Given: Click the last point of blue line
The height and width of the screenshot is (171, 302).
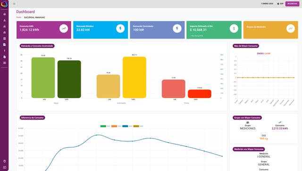Looking at the screenshot, I should pyautogui.click(x=222, y=156).
